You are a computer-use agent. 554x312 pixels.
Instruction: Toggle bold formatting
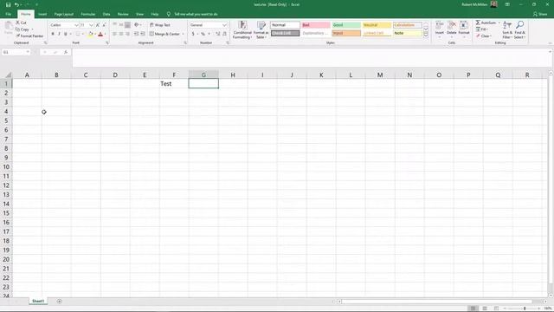point(53,34)
